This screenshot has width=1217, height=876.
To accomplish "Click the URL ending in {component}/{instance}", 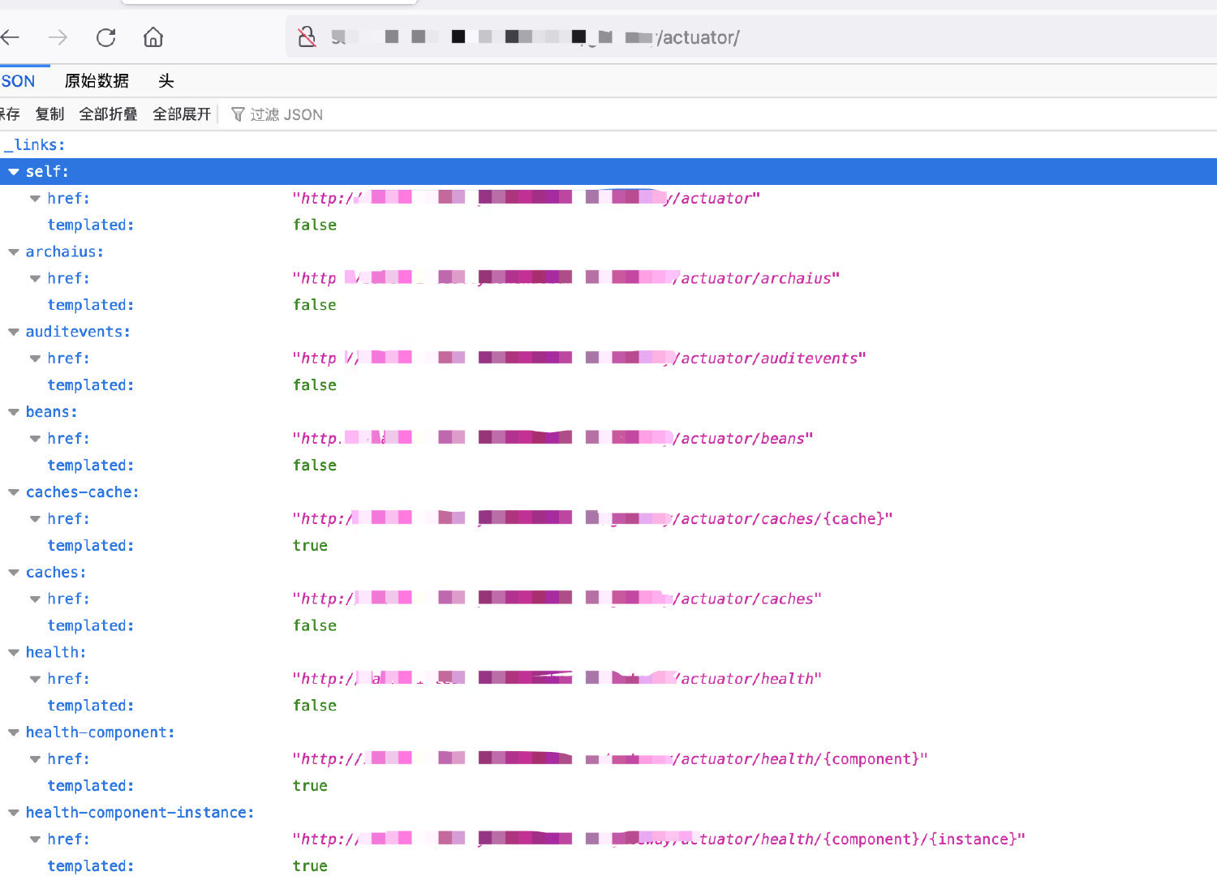I will coord(659,839).
